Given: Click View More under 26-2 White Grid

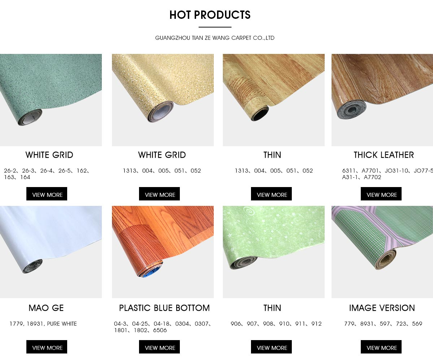Looking at the screenshot, I should point(47,194).
